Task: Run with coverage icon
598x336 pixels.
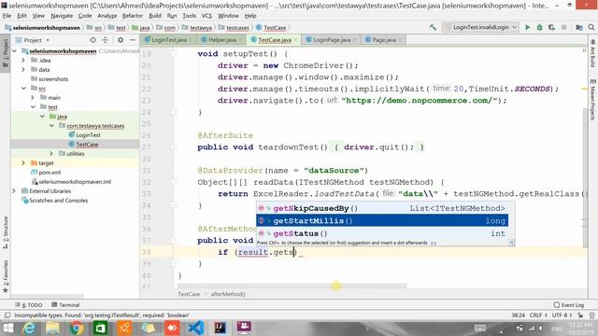Action: pyautogui.click(x=552, y=27)
